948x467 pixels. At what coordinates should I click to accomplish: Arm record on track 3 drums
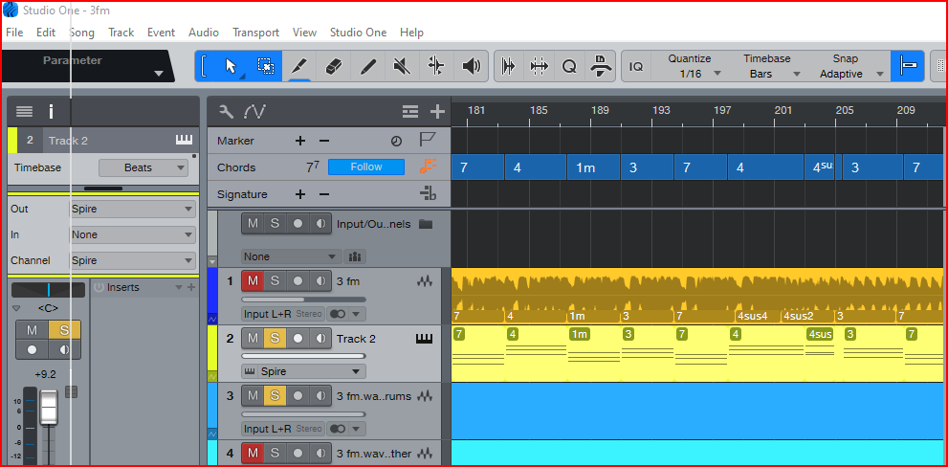298,396
